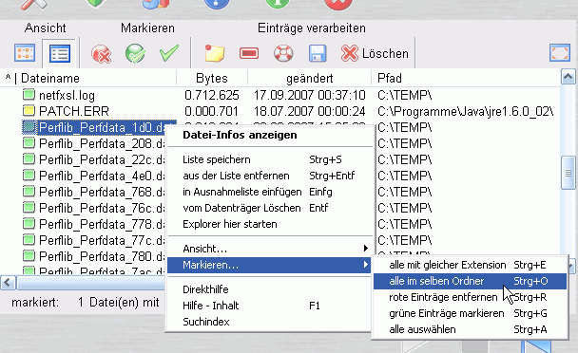The width and height of the screenshot is (578, 353).
Task: Toggle the yellow marker box of PATCH.ERR
Action: (x=29, y=111)
